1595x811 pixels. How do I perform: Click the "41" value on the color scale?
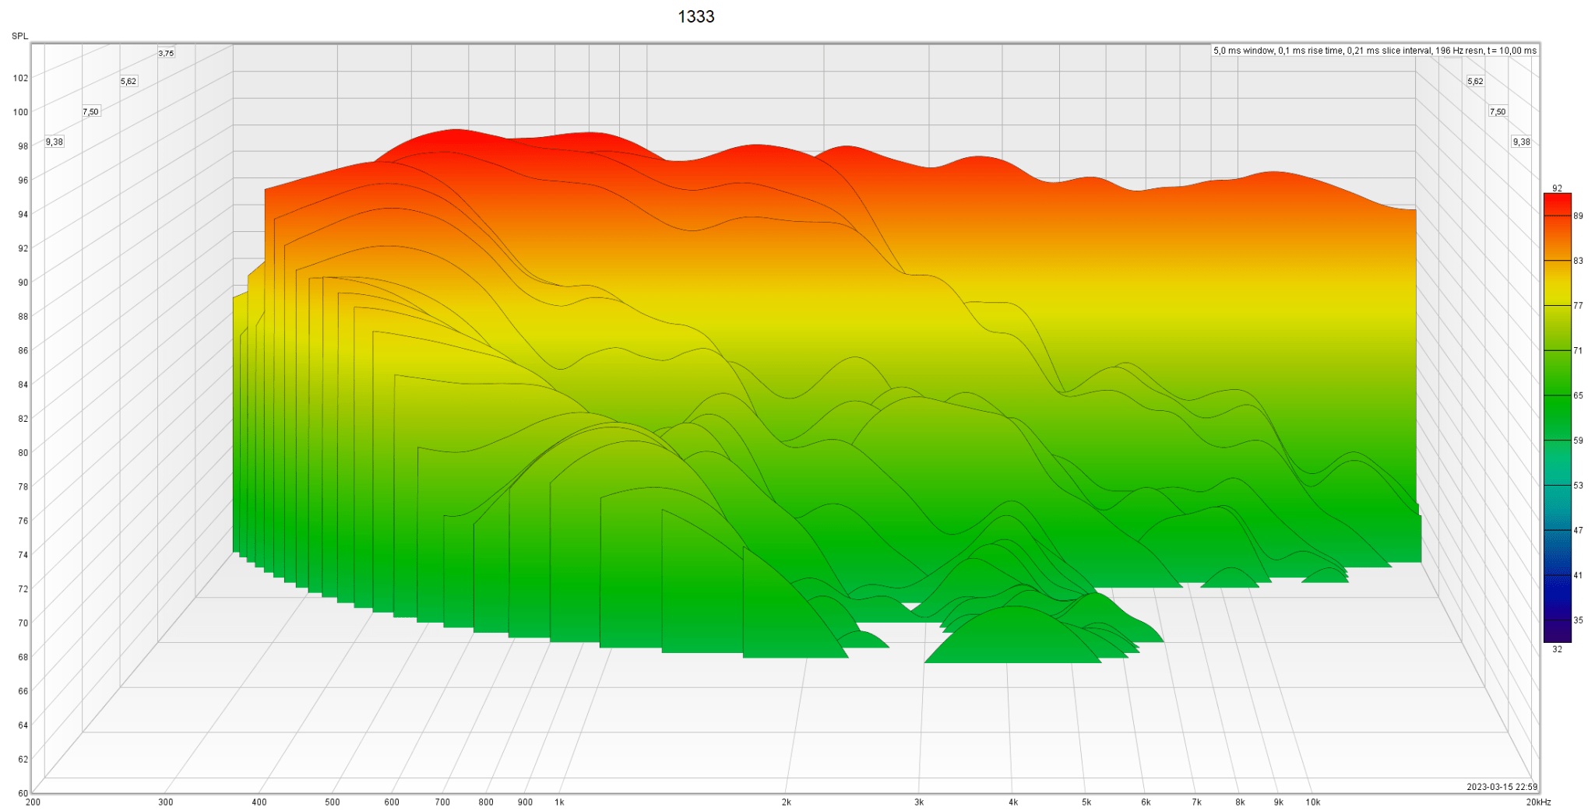click(1578, 576)
